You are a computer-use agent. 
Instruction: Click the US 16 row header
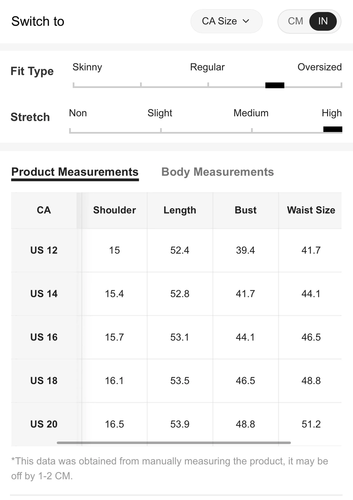(x=44, y=337)
